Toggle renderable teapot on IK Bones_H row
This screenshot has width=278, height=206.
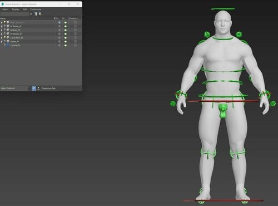click(66, 26)
